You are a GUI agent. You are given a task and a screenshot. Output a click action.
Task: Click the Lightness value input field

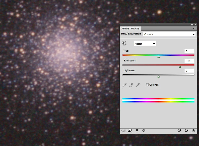click(x=189, y=71)
